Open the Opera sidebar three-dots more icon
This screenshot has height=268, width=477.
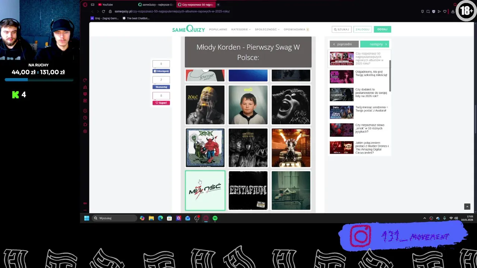85,210
